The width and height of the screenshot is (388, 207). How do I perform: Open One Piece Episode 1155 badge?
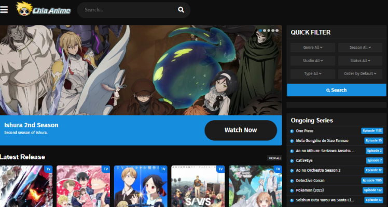point(372,131)
